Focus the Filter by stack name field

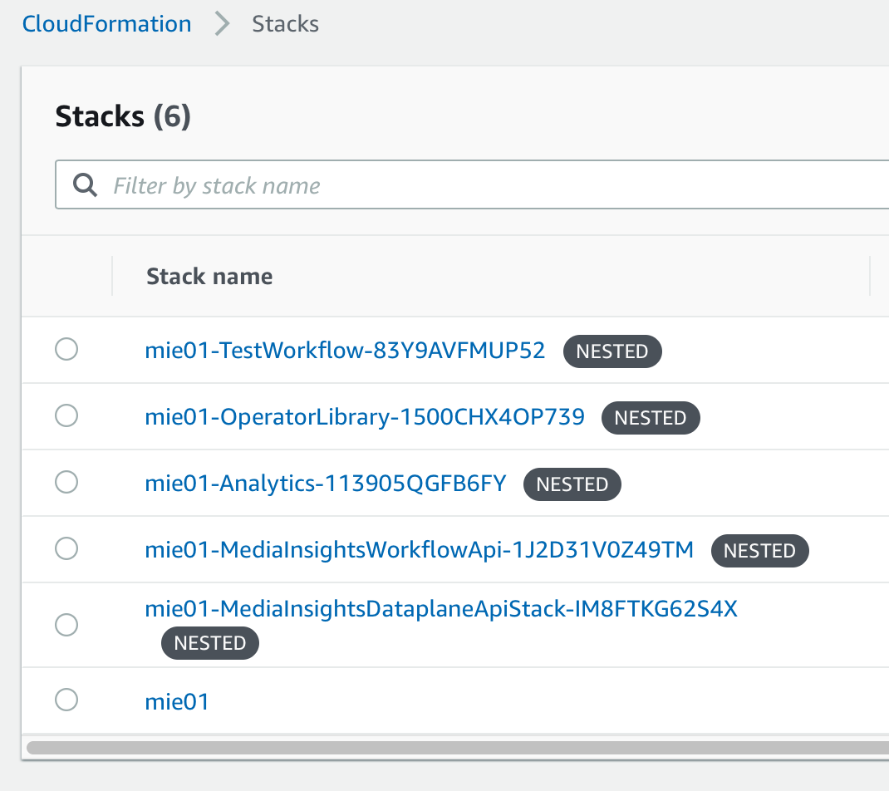click(x=472, y=184)
